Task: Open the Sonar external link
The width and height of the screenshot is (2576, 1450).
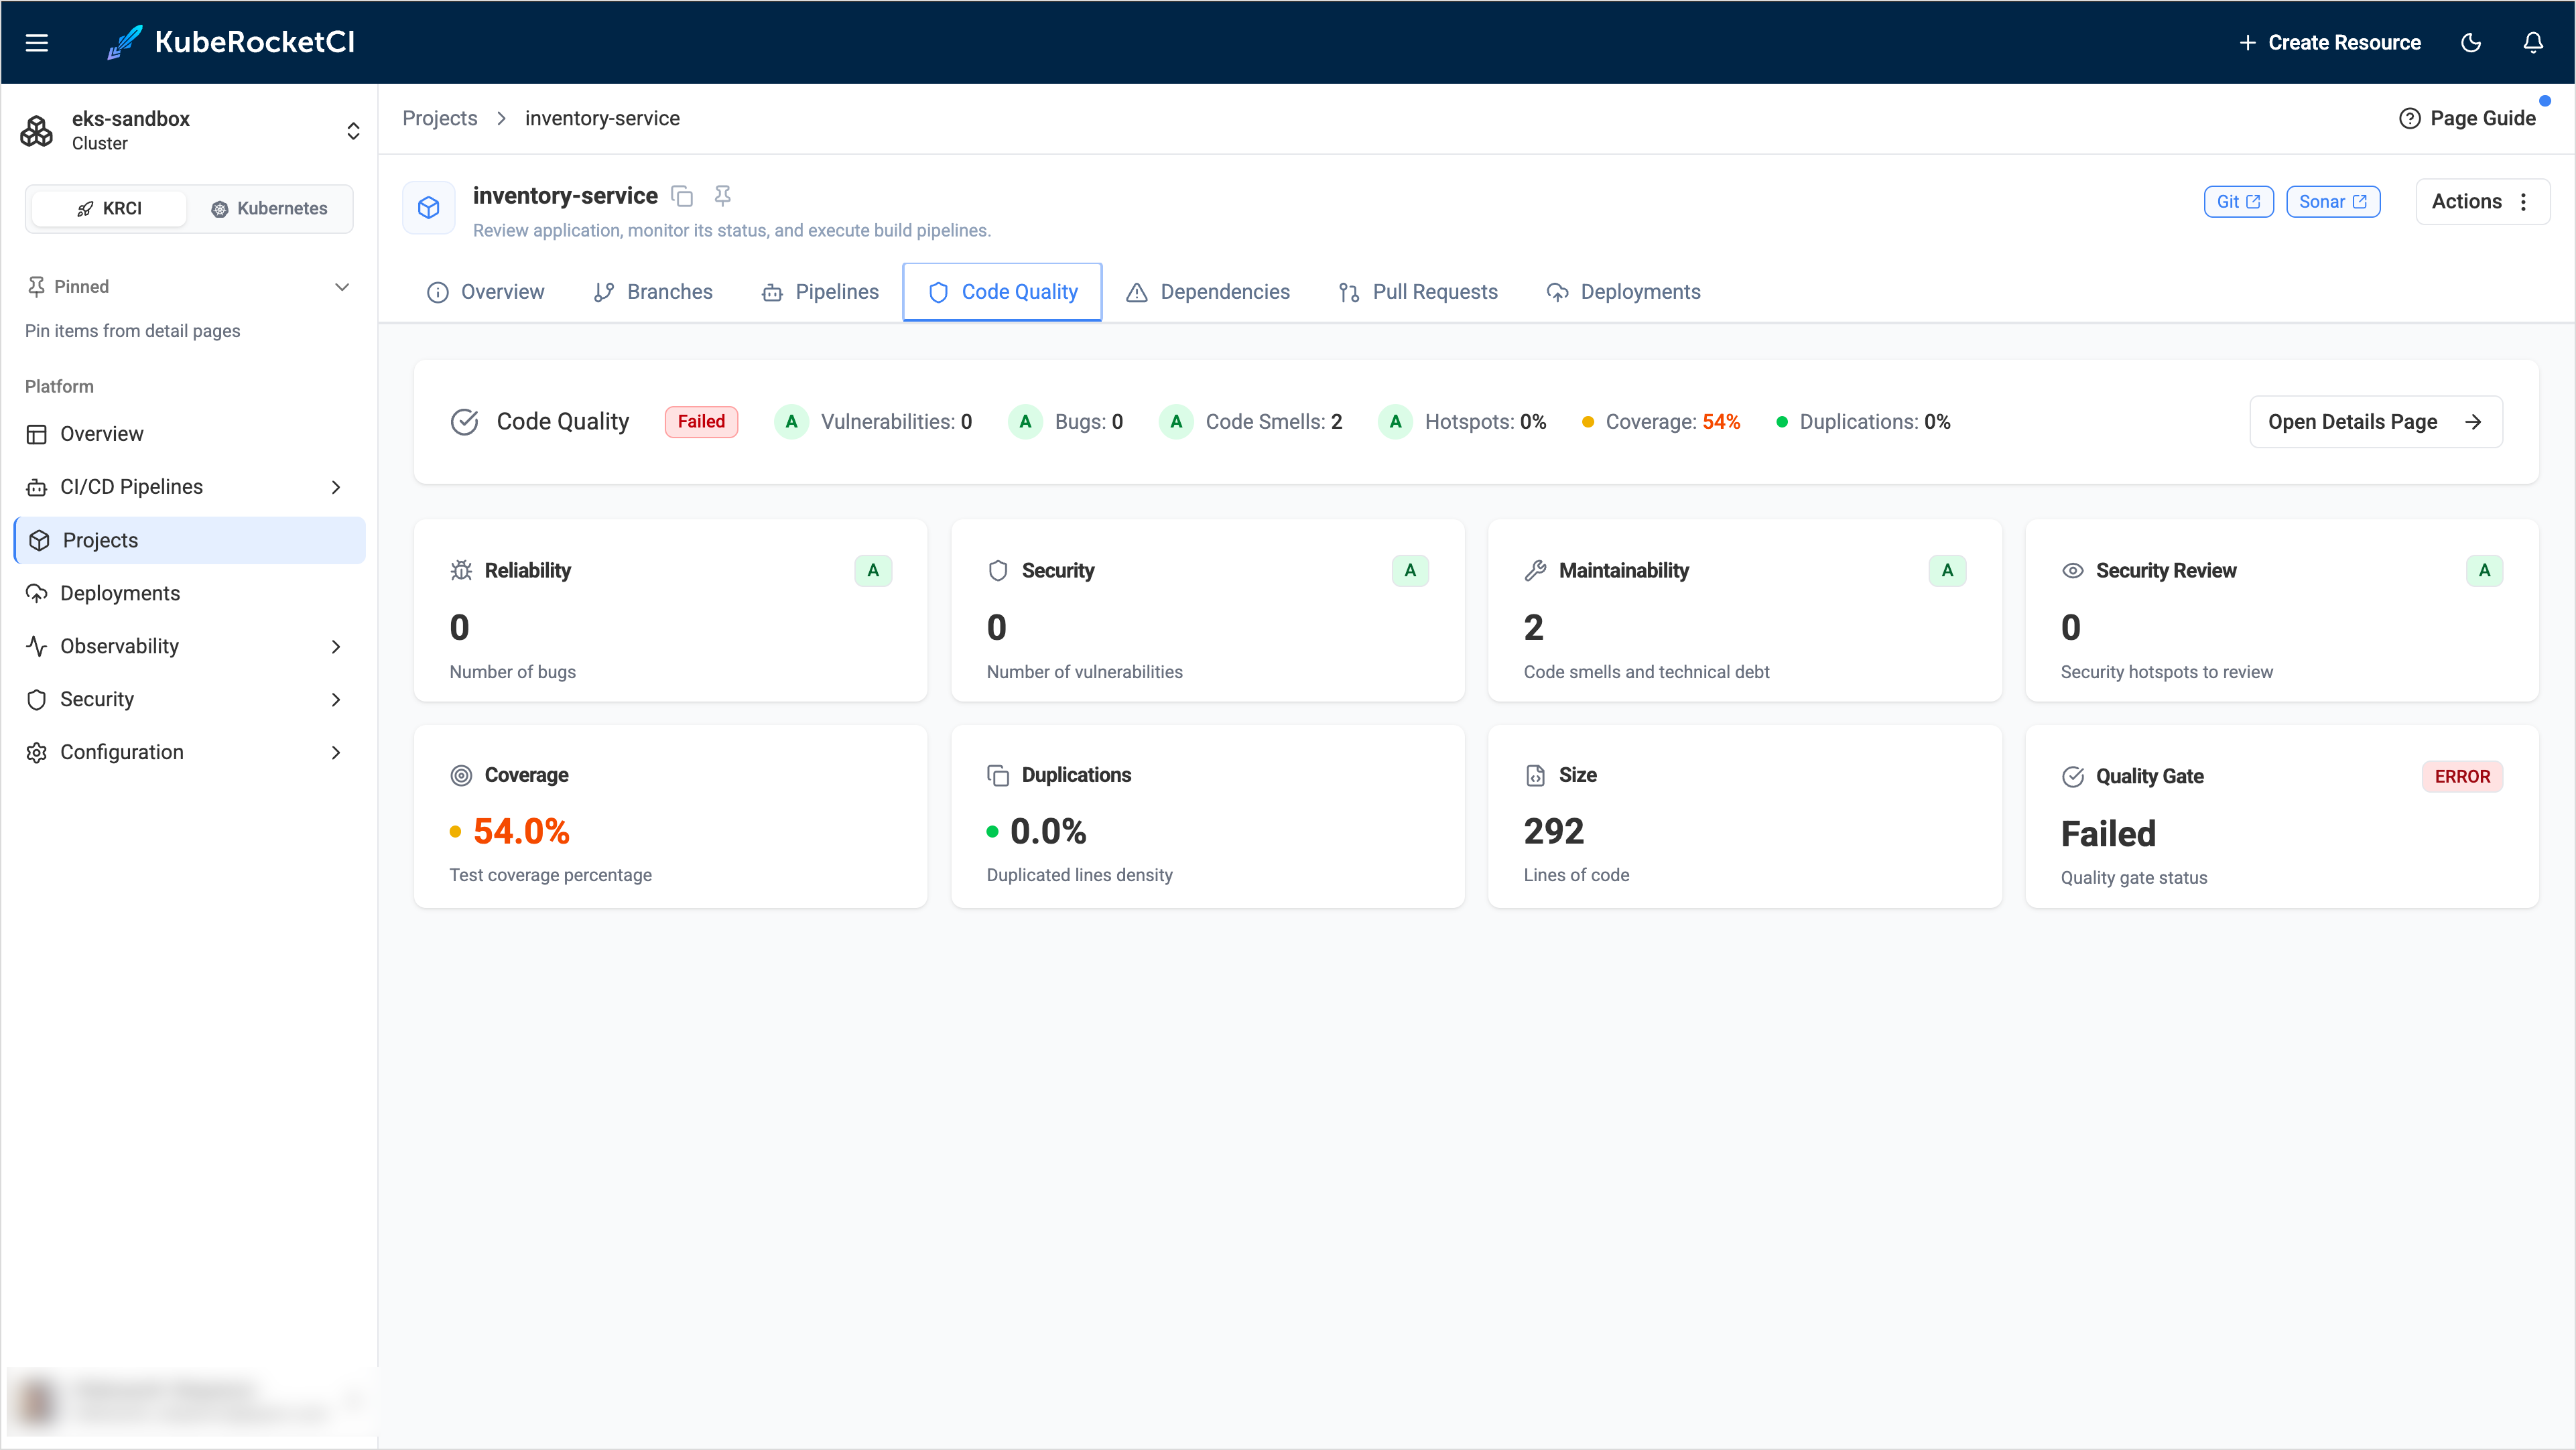Action: click(x=2332, y=201)
